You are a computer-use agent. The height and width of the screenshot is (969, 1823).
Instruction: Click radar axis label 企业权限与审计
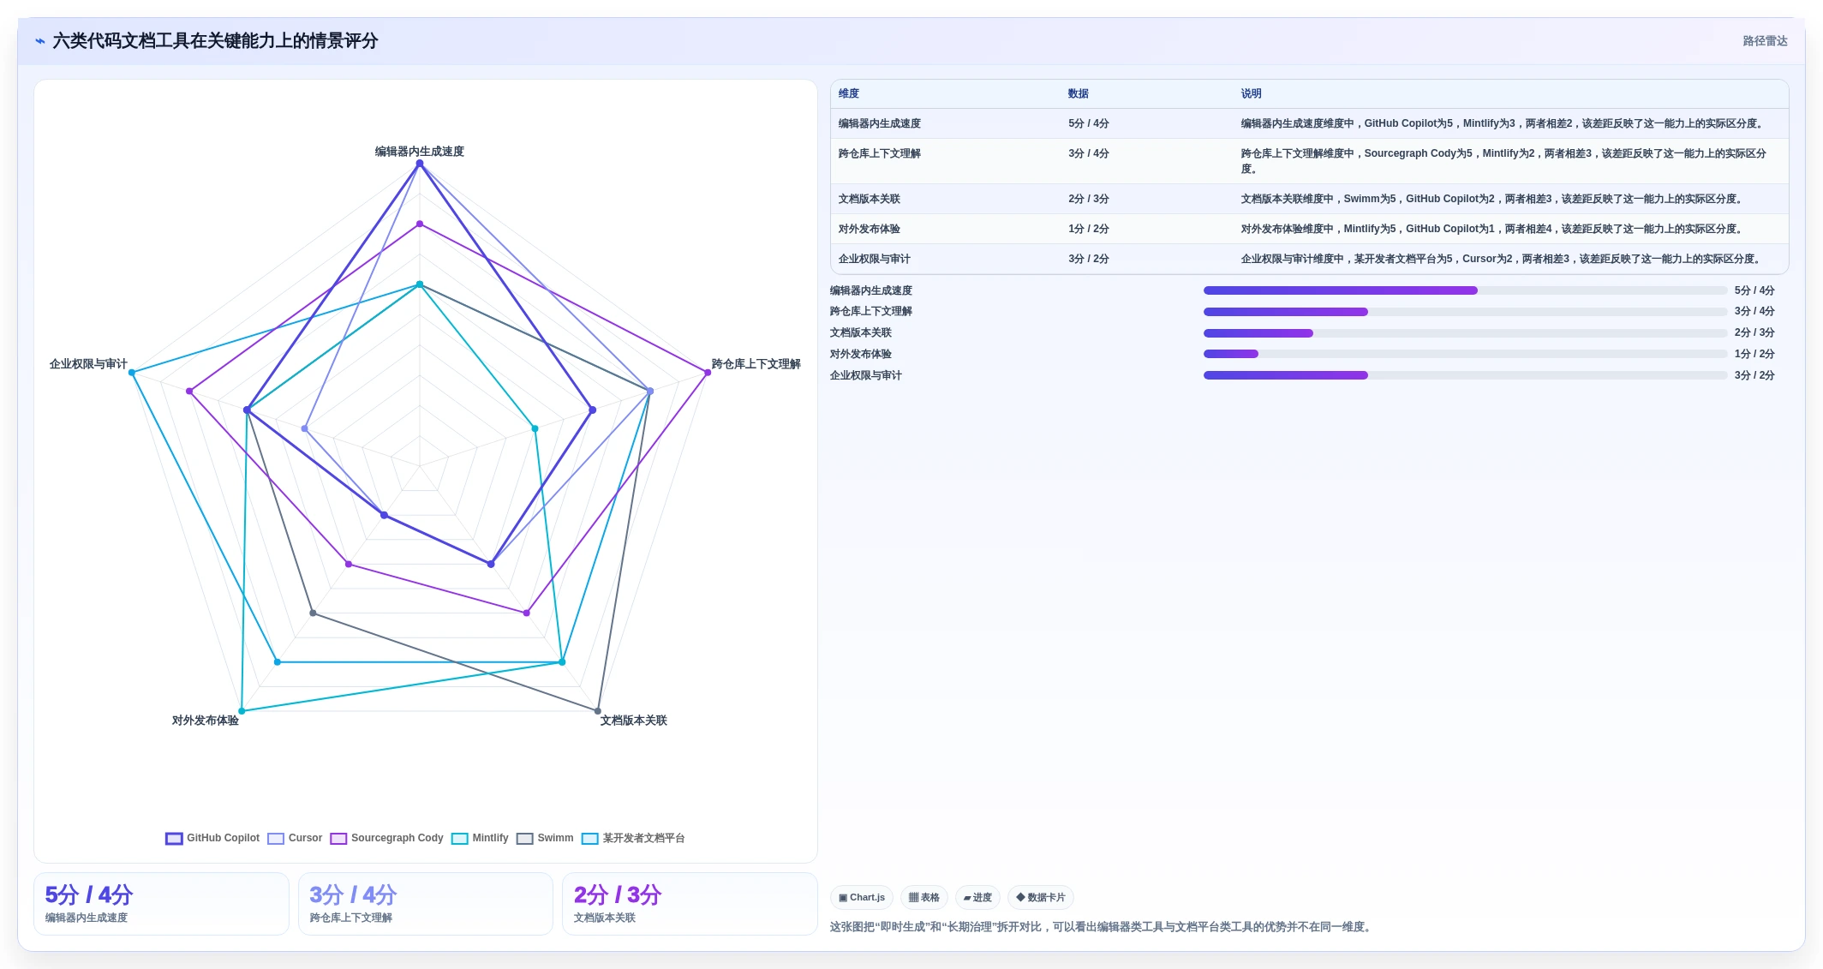click(88, 364)
